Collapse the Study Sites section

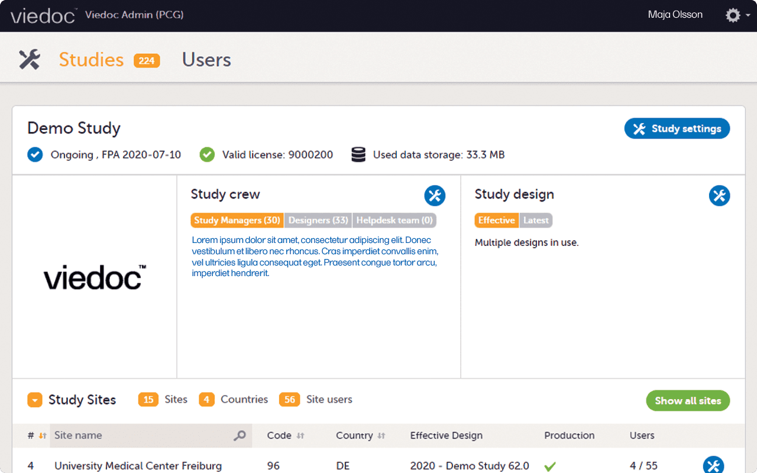34,400
